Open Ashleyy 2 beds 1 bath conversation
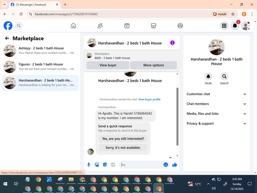This screenshot has width=257, height=193. coord(40,50)
